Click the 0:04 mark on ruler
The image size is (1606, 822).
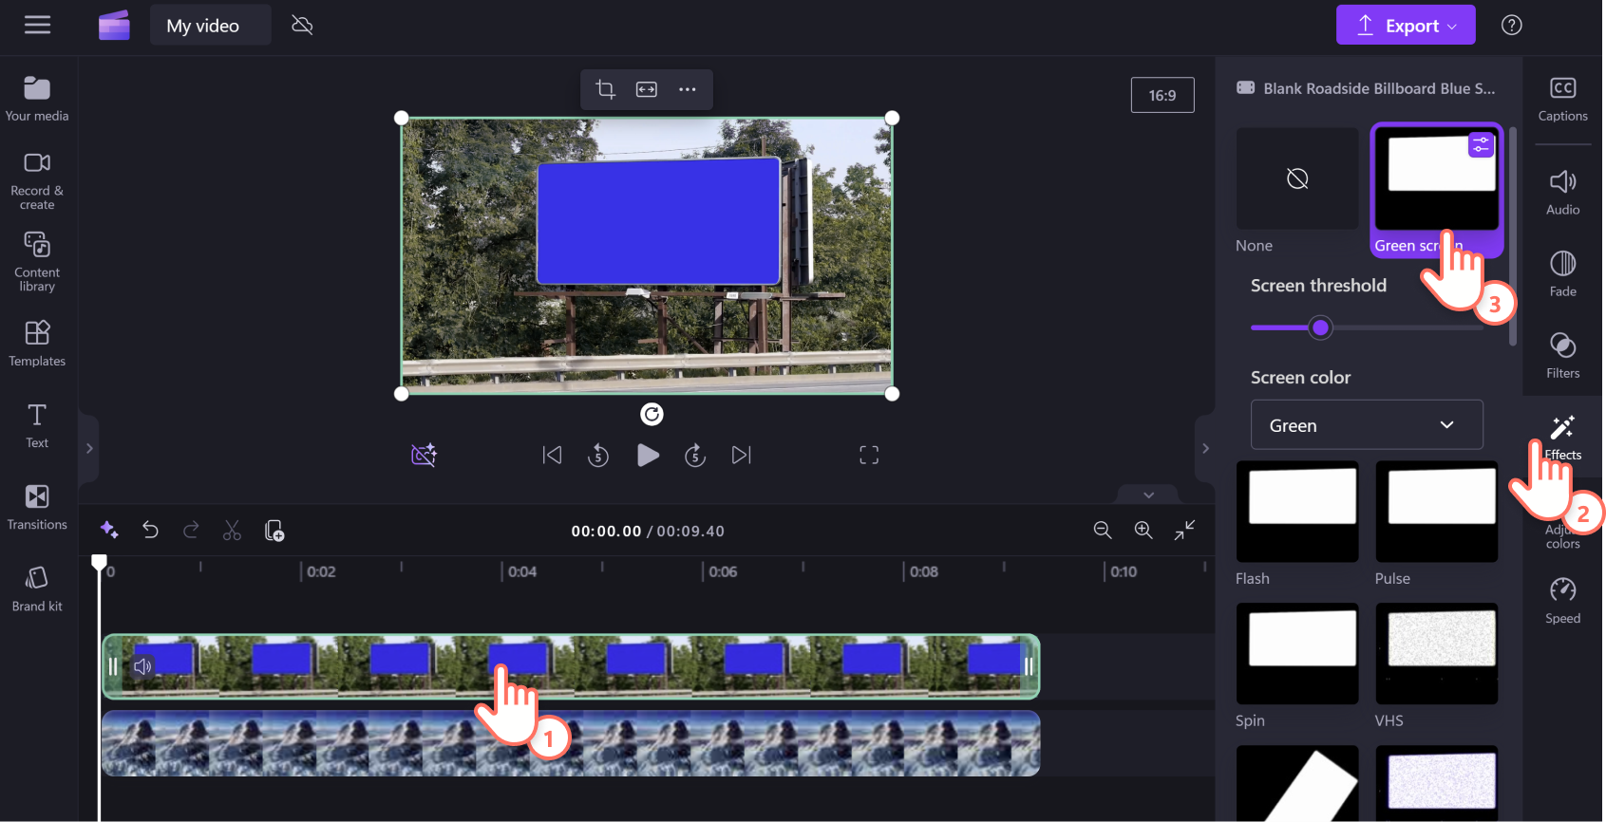tap(521, 571)
